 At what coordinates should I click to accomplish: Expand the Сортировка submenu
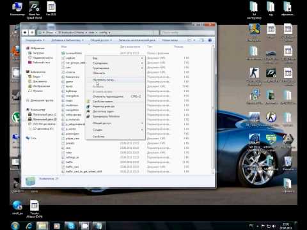115,63
